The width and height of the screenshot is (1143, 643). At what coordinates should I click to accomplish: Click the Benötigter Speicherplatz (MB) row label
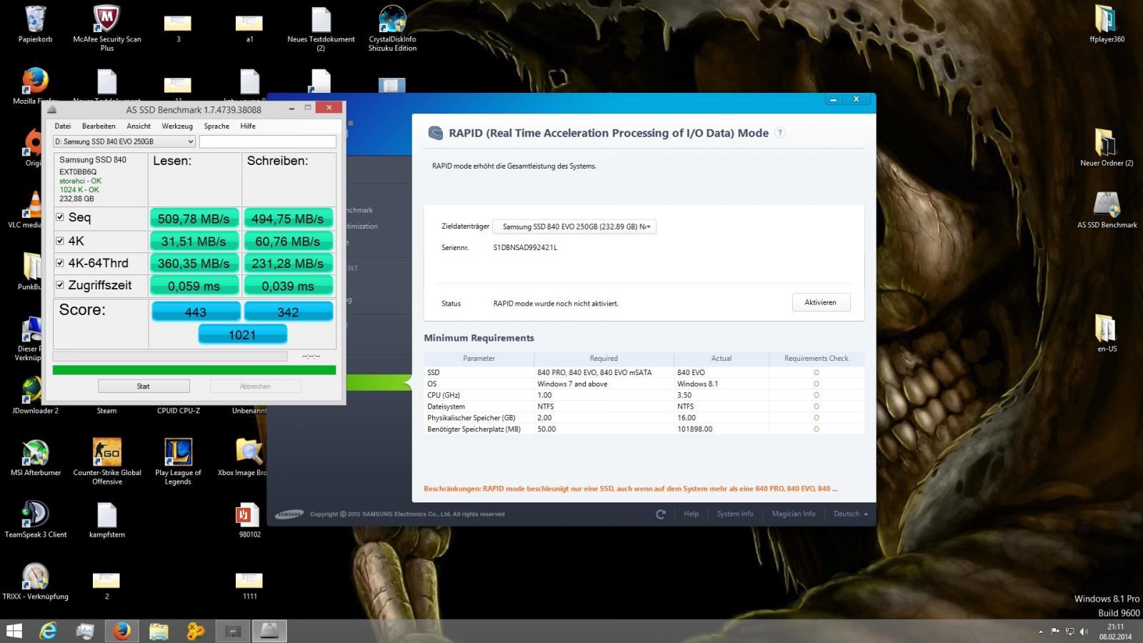tap(474, 429)
